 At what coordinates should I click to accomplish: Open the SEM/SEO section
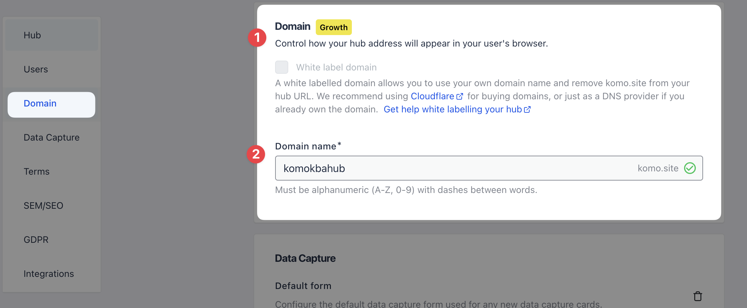[43, 205]
